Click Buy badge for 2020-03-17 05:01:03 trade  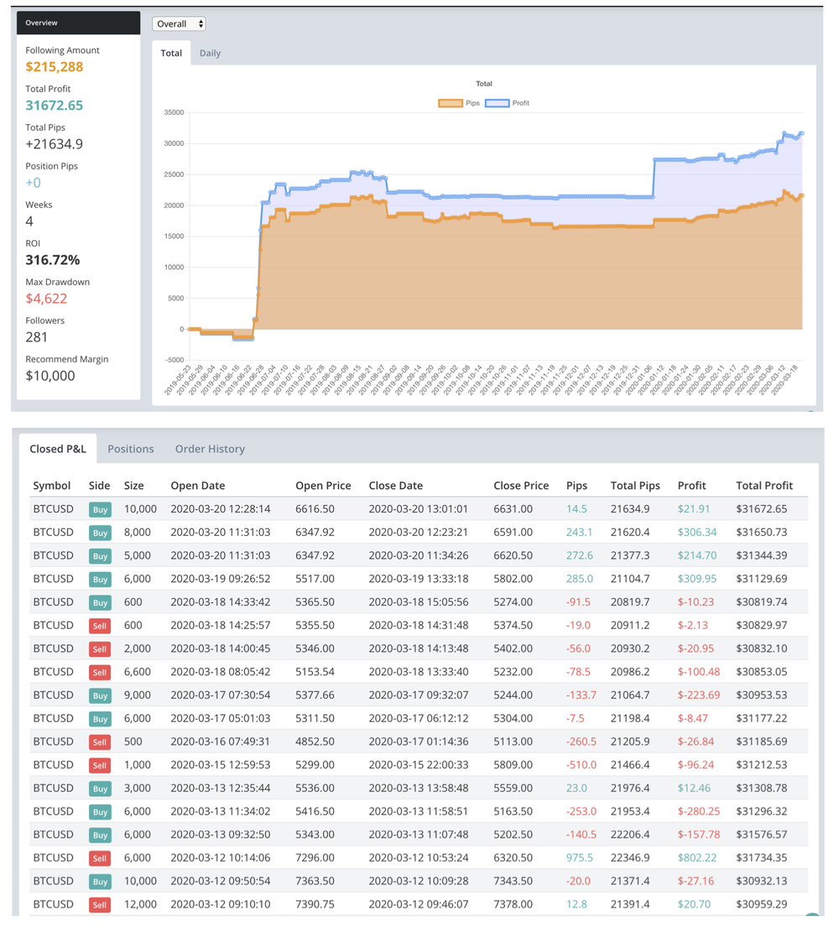(x=100, y=719)
